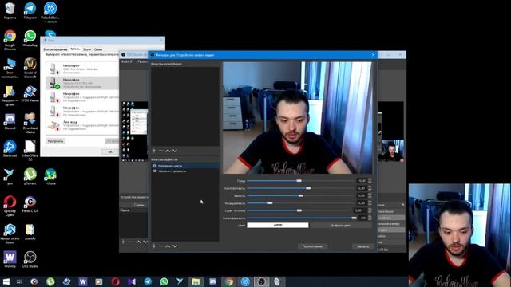Open Battle.net desktop shortcut
Image resolution: width=511 pixels, height=287 pixels.
[10, 149]
